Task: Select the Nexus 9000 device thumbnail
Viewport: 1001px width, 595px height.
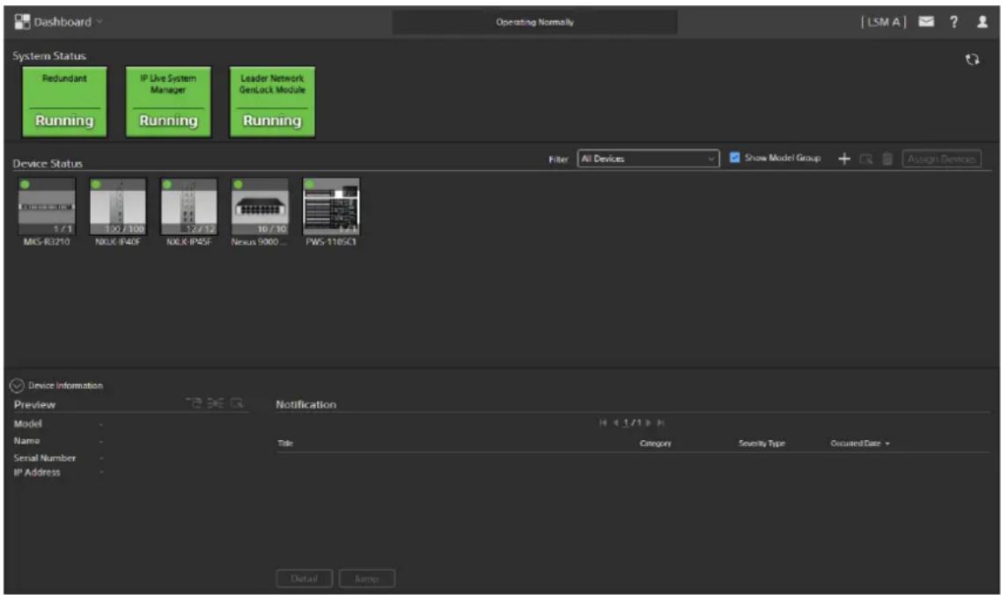Action: click(x=260, y=206)
